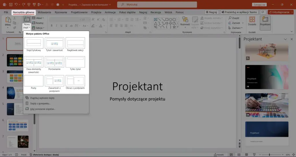Image resolution: width=296 pixels, height=157 pixels.
Task: Click Resetuj to reset slide
Action: (x=38, y=23)
